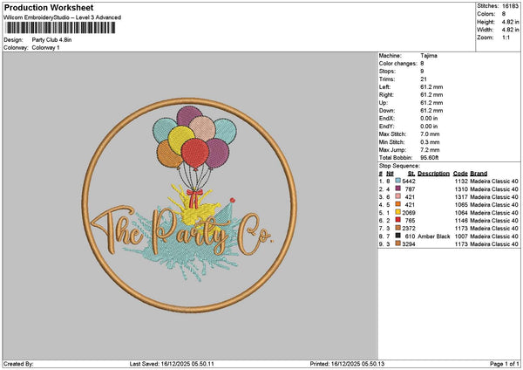
Task: Click 'Wilcom EmbroideryStudio – Level 3 Advanced' subtitle
Action: pos(63,17)
